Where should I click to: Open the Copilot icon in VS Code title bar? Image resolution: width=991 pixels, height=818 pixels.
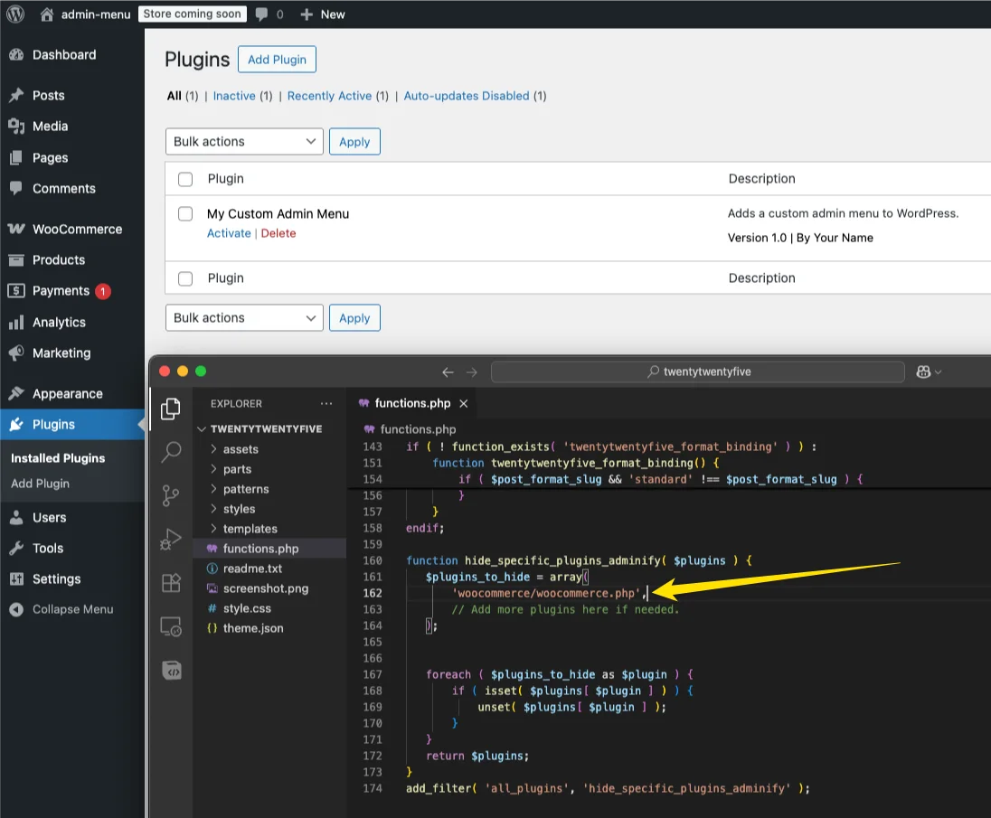[x=923, y=372]
